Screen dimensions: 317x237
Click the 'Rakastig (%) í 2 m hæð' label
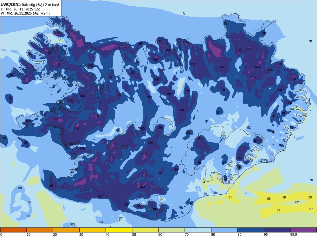click(41, 5)
